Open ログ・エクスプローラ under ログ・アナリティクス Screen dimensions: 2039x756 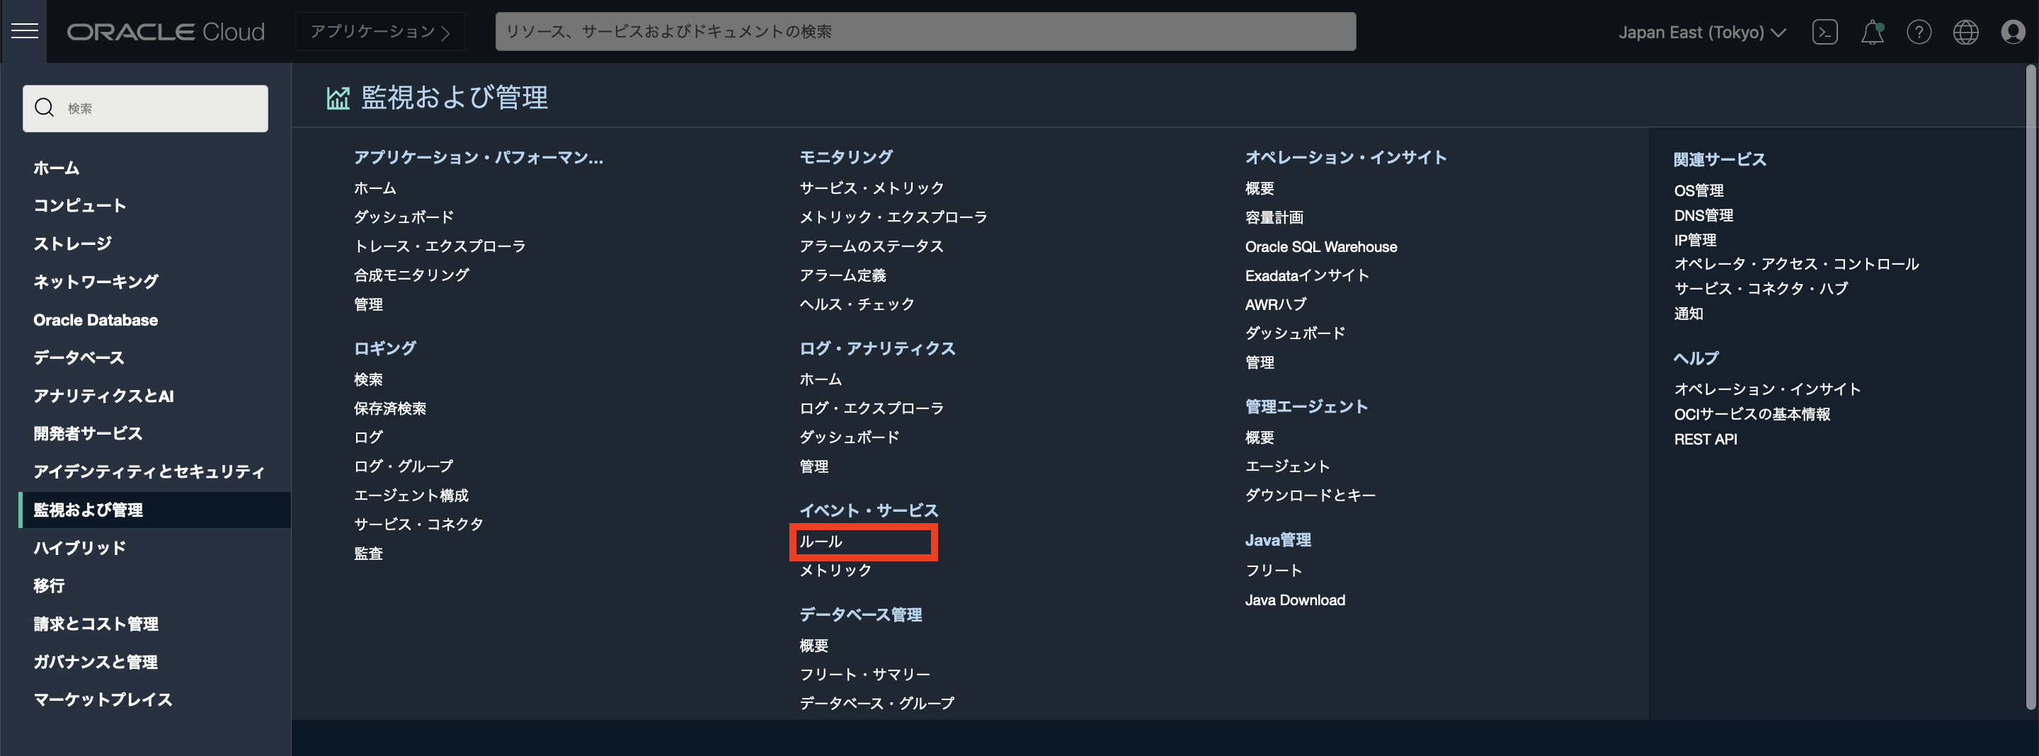872,408
